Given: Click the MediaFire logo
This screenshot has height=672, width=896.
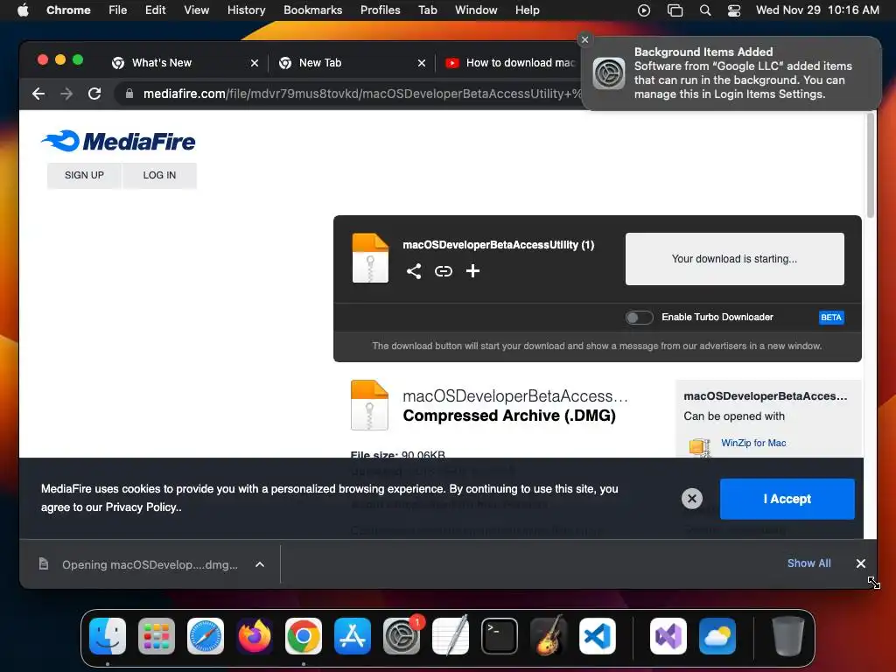Looking at the screenshot, I should (x=118, y=141).
